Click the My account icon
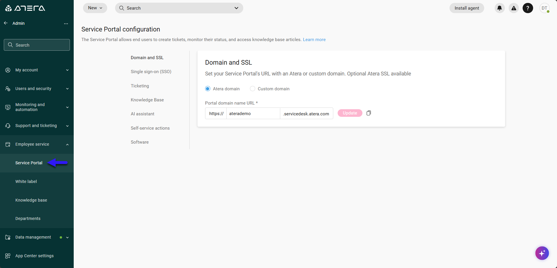Viewport: 557px width, 268px height. coord(8,70)
